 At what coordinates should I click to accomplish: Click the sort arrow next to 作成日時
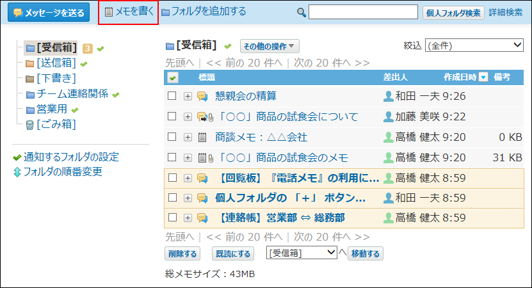[483, 77]
